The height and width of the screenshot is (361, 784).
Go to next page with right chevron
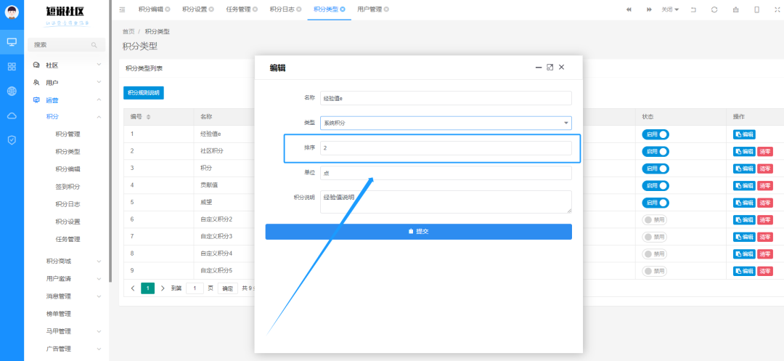[x=163, y=288]
